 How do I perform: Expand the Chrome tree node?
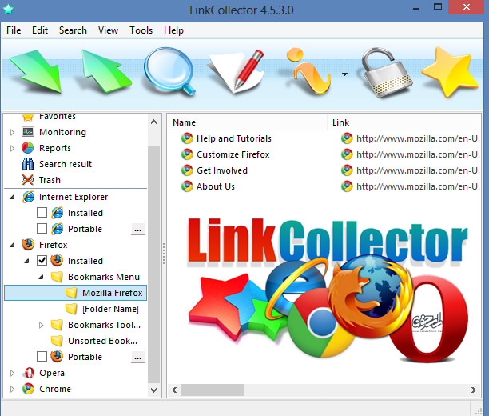point(12,389)
